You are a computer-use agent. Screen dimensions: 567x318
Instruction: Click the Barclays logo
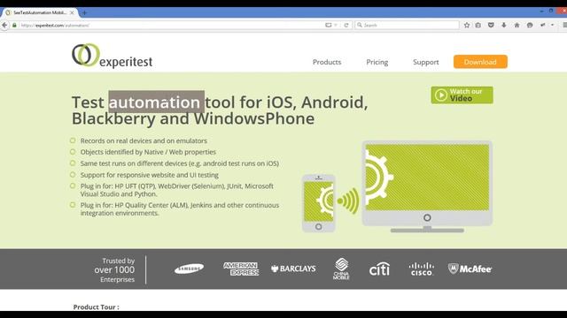tap(293, 269)
